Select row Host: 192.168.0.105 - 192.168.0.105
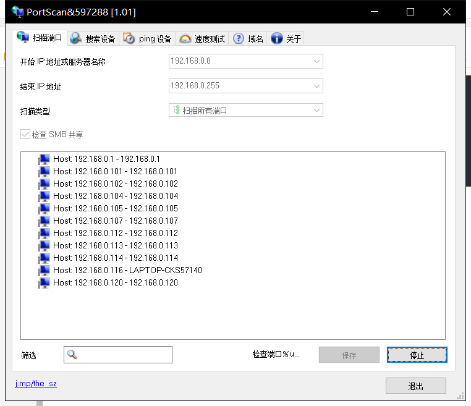 coord(116,208)
